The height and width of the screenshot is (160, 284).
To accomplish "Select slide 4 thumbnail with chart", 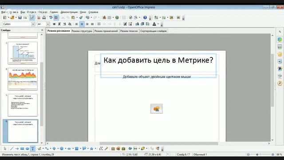I will click(23, 79).
